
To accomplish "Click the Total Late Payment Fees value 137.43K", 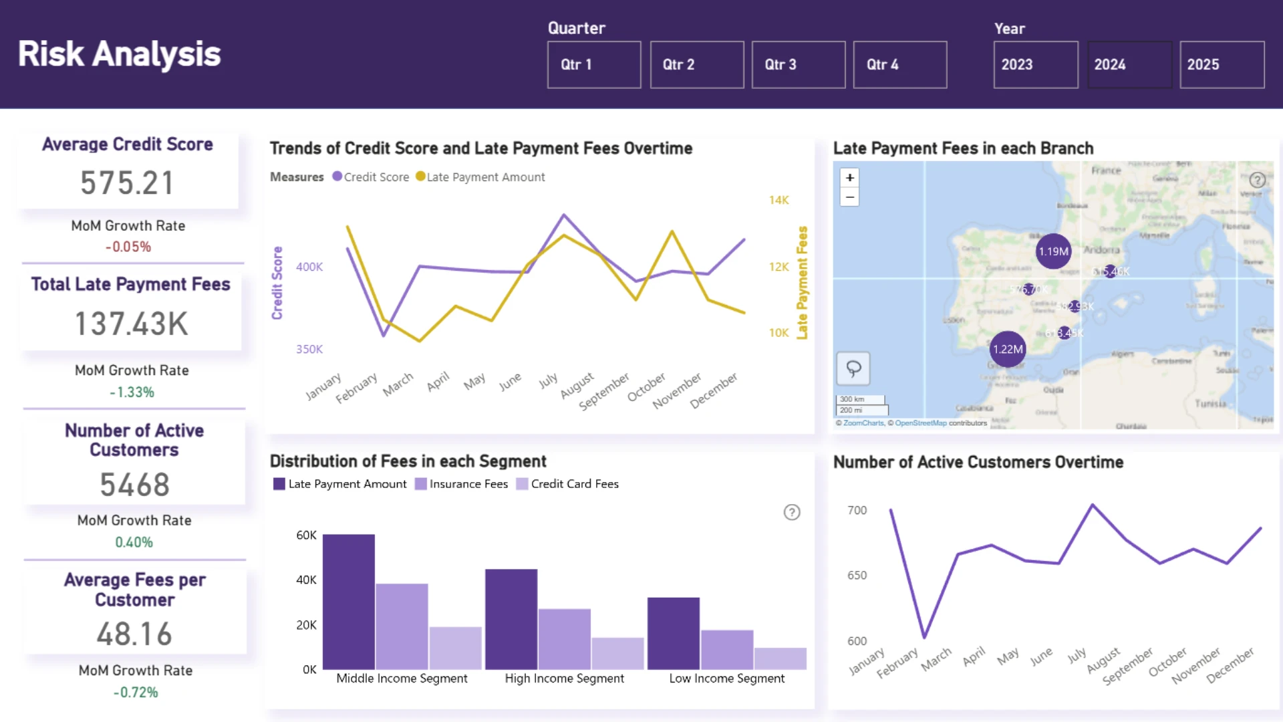I will pos(131,324).
